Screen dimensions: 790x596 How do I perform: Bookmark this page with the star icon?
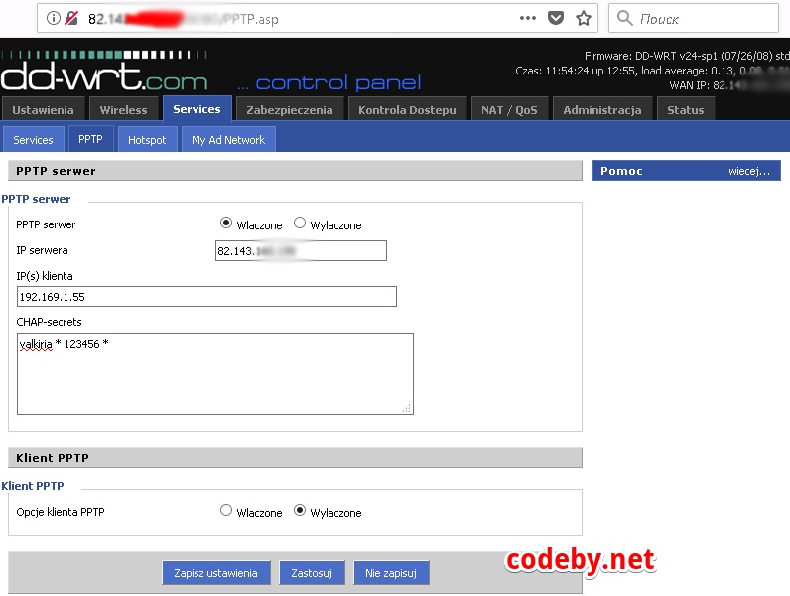584,18
